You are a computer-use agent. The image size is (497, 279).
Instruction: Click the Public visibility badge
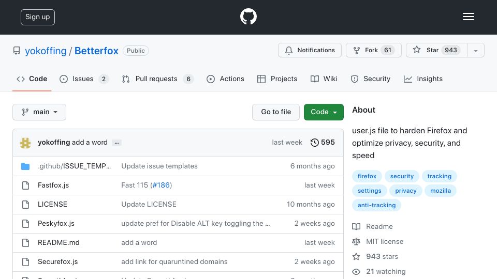pos(136,51)
